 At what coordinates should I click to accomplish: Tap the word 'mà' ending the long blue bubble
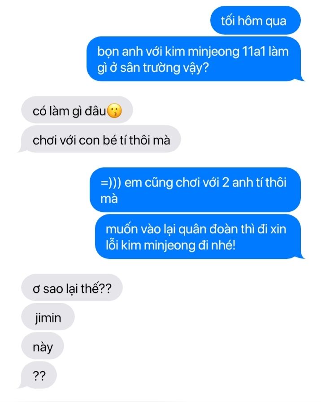(109, 199)
